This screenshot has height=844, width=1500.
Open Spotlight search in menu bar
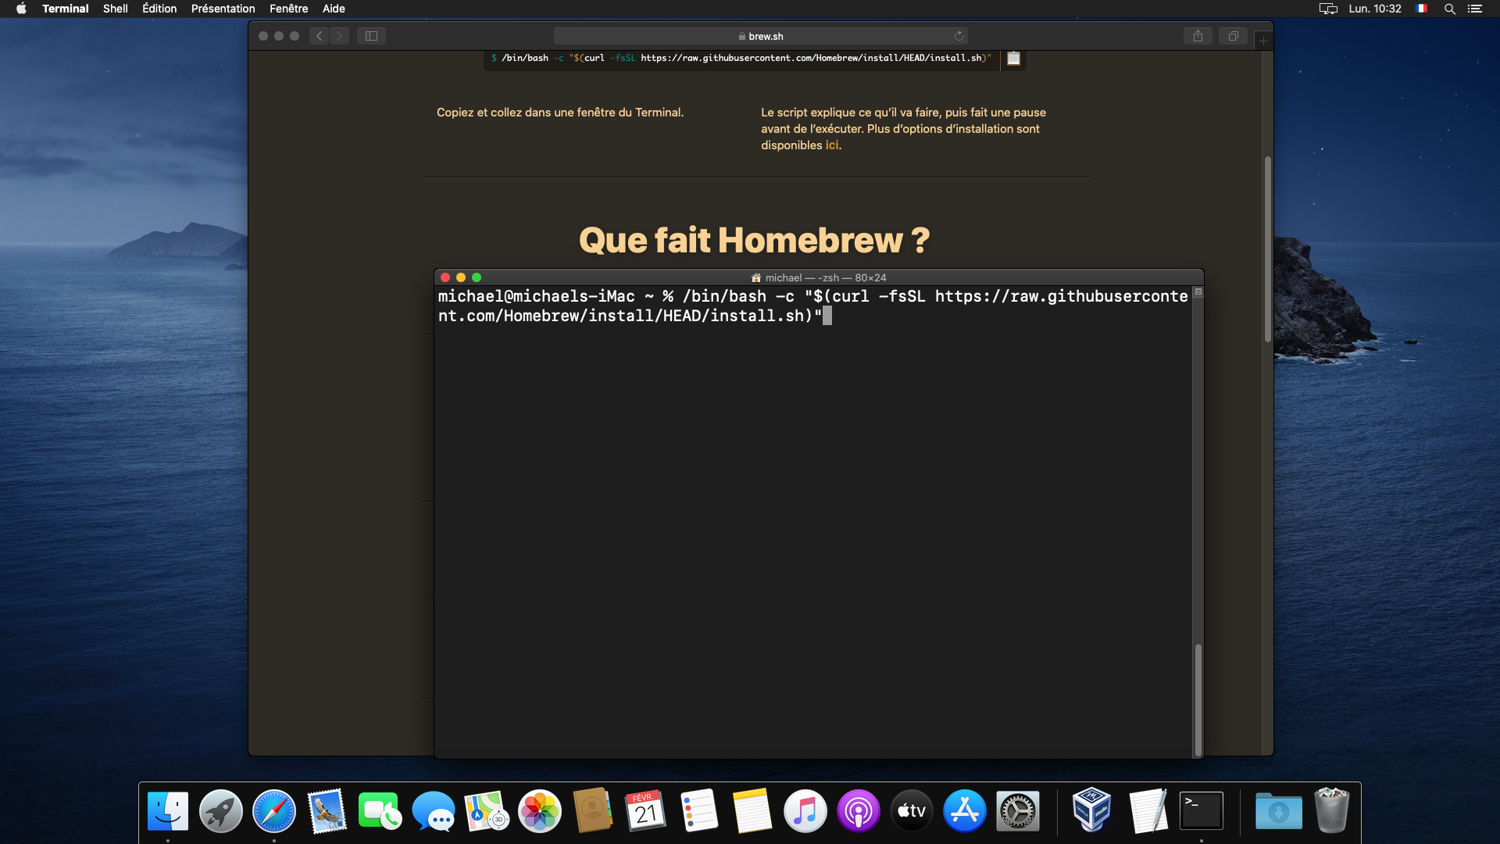1450,9
